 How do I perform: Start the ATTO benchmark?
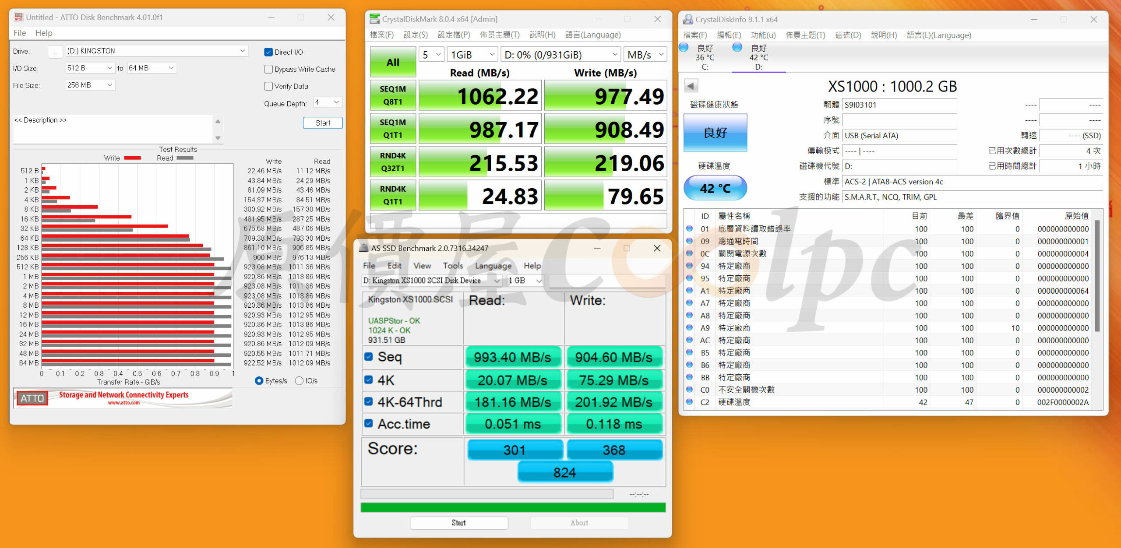(323, 123)
